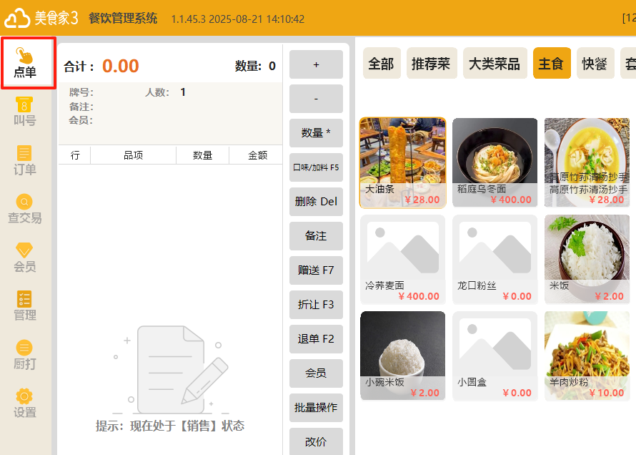Open the 口味/加料 F5 option
The width and height of the screenshot is (636, 455).
316,167
